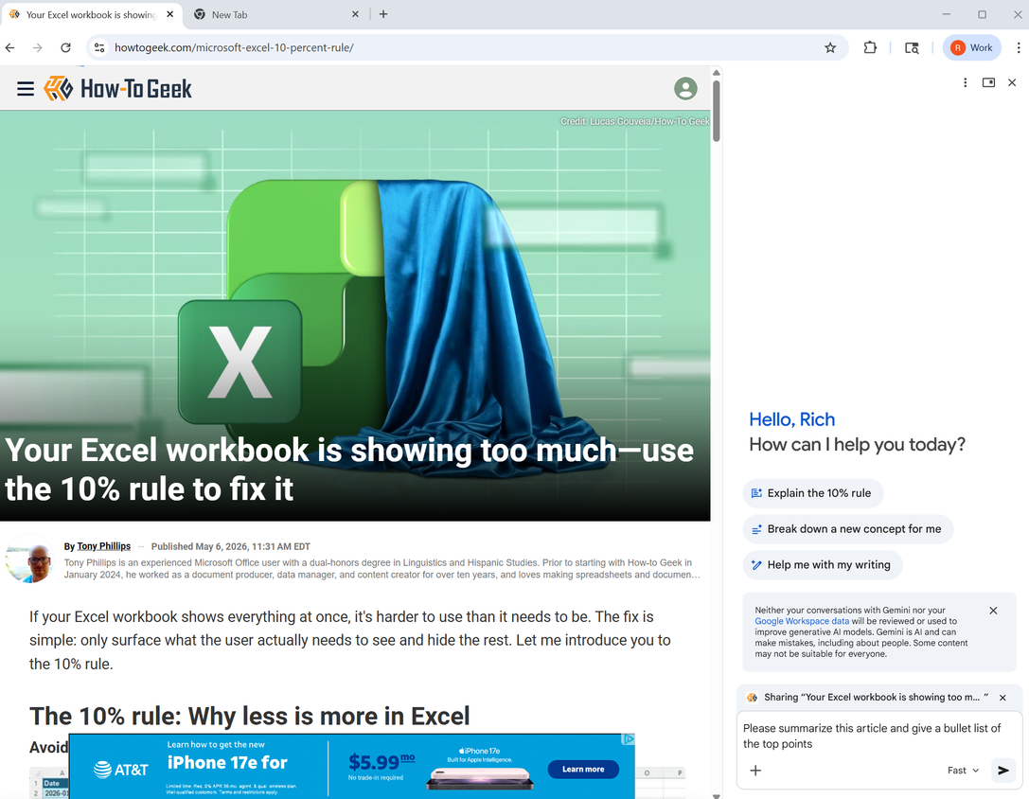Click the image credit Lucas Gouveia text
The image size is (1029, 799).
point(634,121)
